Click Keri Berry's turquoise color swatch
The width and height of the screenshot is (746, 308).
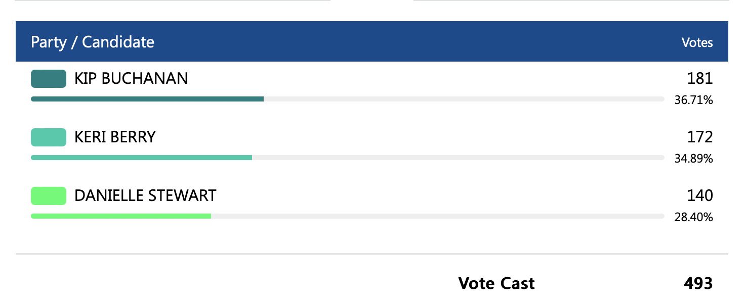tap(49, 137)
